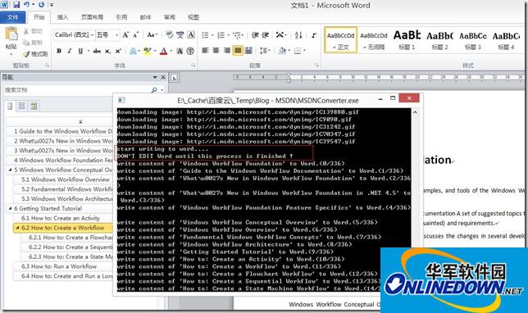This screenshot has width=528, height=313.
Task: Apply character border with the boxed A icon
Action: coord(190,34)
